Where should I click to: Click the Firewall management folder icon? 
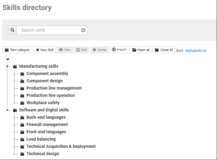[x=22, y=125]
